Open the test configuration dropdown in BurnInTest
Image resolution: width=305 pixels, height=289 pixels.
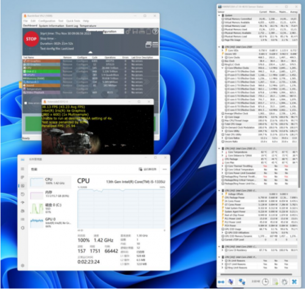[x=105, y=32]
